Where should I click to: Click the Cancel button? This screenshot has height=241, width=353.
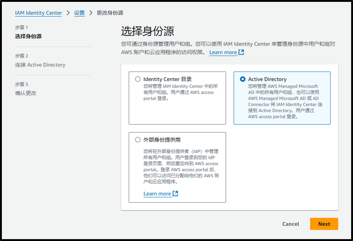click(x=291, y=224)
